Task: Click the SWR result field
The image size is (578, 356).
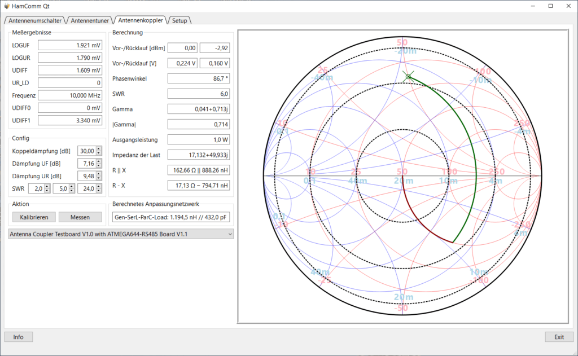Action: tap(199, 94)
